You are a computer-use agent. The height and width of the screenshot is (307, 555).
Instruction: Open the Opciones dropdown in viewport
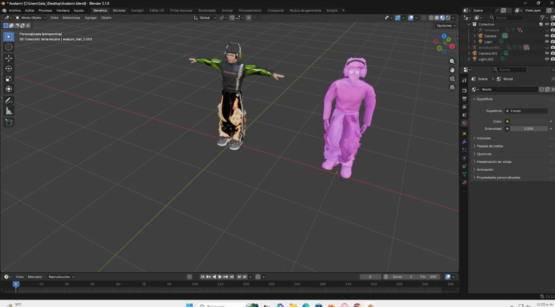click(446, 26)
